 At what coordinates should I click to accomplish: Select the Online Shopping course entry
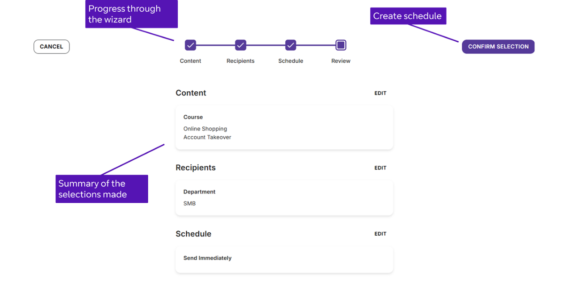point(205,128)
